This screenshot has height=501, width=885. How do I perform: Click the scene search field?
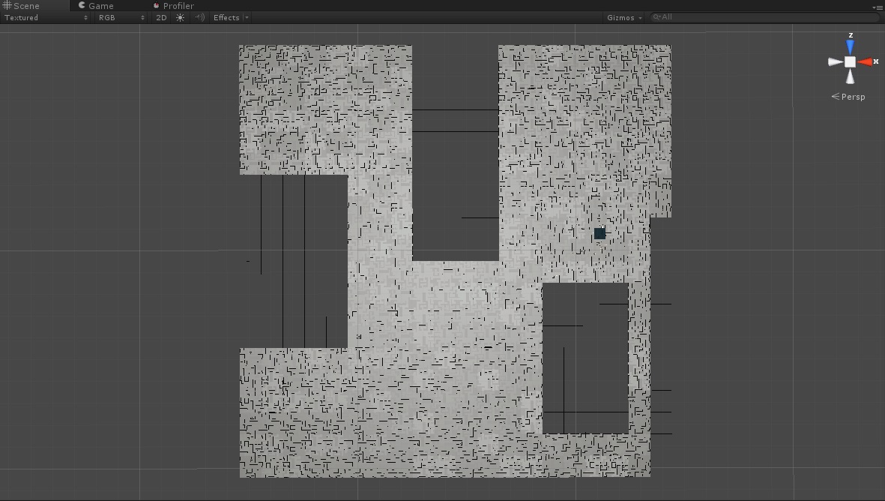tap(765, 17)
